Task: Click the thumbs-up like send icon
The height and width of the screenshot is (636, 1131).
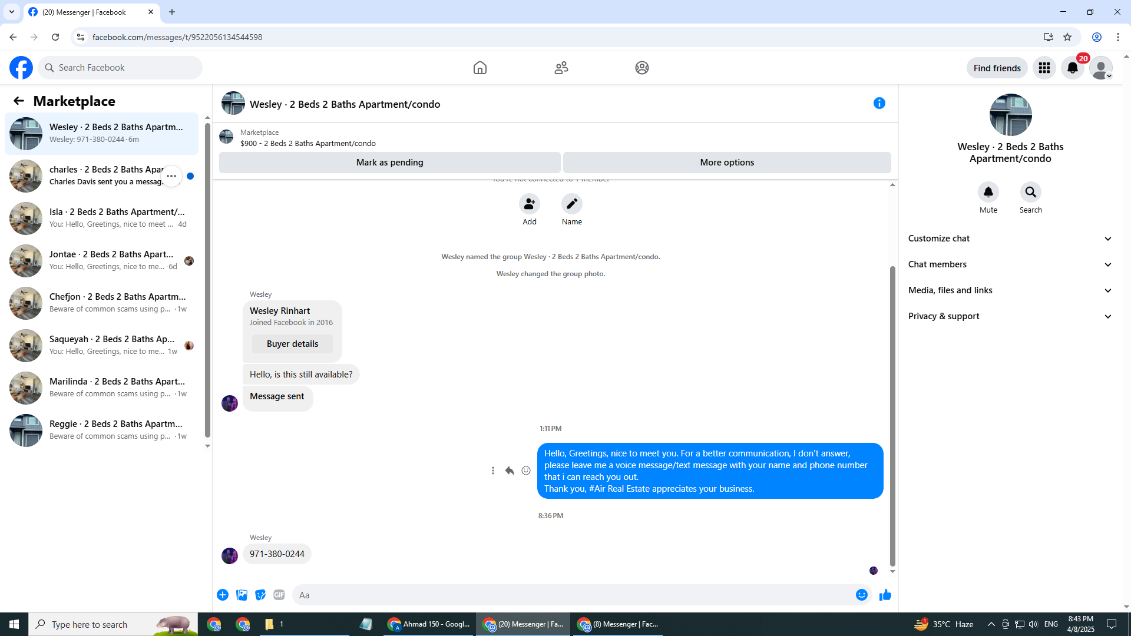Action: [x=885, y=595]
